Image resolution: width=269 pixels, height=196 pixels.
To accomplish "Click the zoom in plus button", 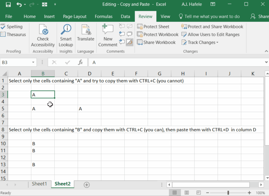I will [249, 193].
